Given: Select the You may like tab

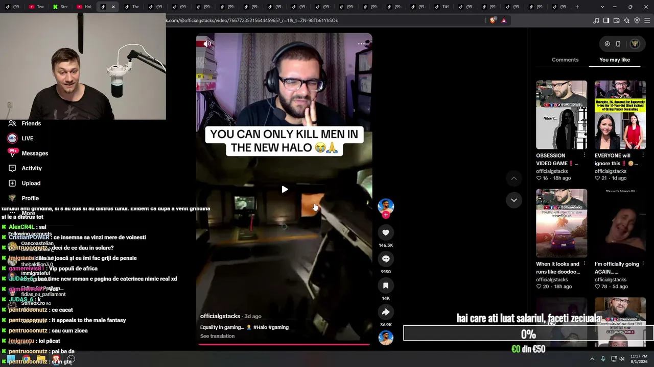Looking at the screenshot, I should (615, 60).
